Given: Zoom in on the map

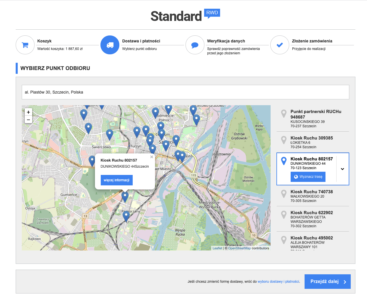Looking at the screenshot, I should pos(28,112).
